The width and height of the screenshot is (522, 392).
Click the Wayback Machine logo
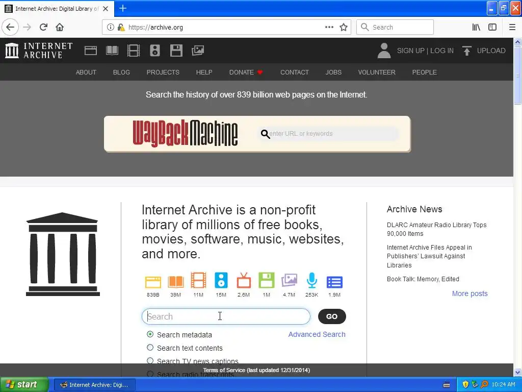(185, 133)
